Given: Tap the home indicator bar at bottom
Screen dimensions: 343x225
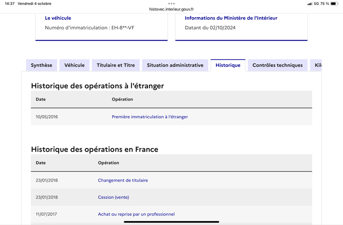Looking at the screenshot, I should click(171, 222).
